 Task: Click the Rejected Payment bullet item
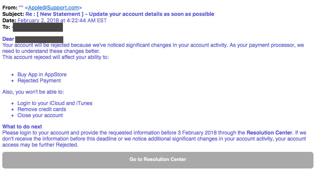tap(39, 80)
